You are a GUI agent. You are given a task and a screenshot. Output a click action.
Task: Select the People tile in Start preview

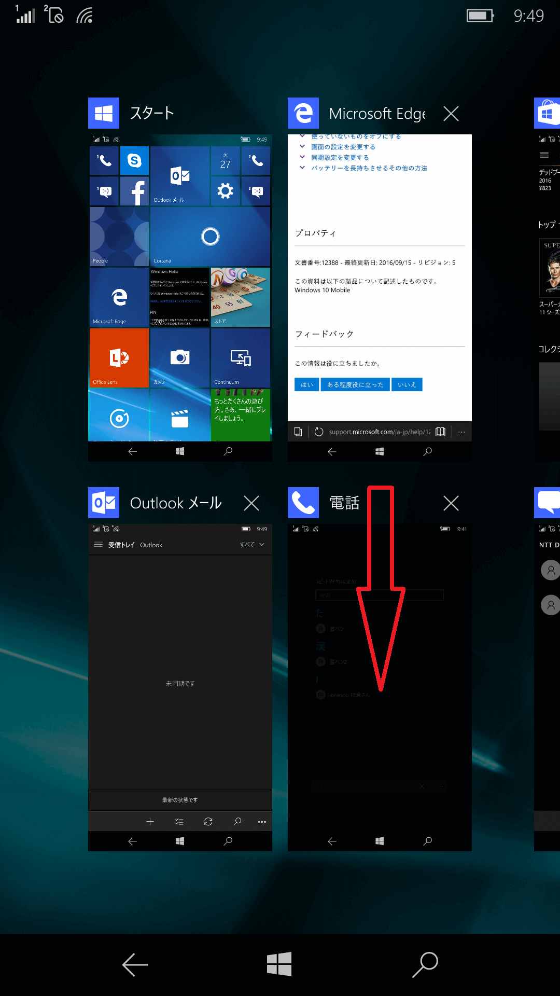click(119, 237)
